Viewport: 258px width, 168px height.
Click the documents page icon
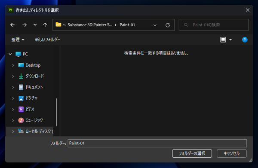pyautogui.click(x=21, y=87)
